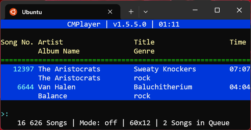Maximize the terminal window
251x130 pixels.
click(x=217, y=10)
